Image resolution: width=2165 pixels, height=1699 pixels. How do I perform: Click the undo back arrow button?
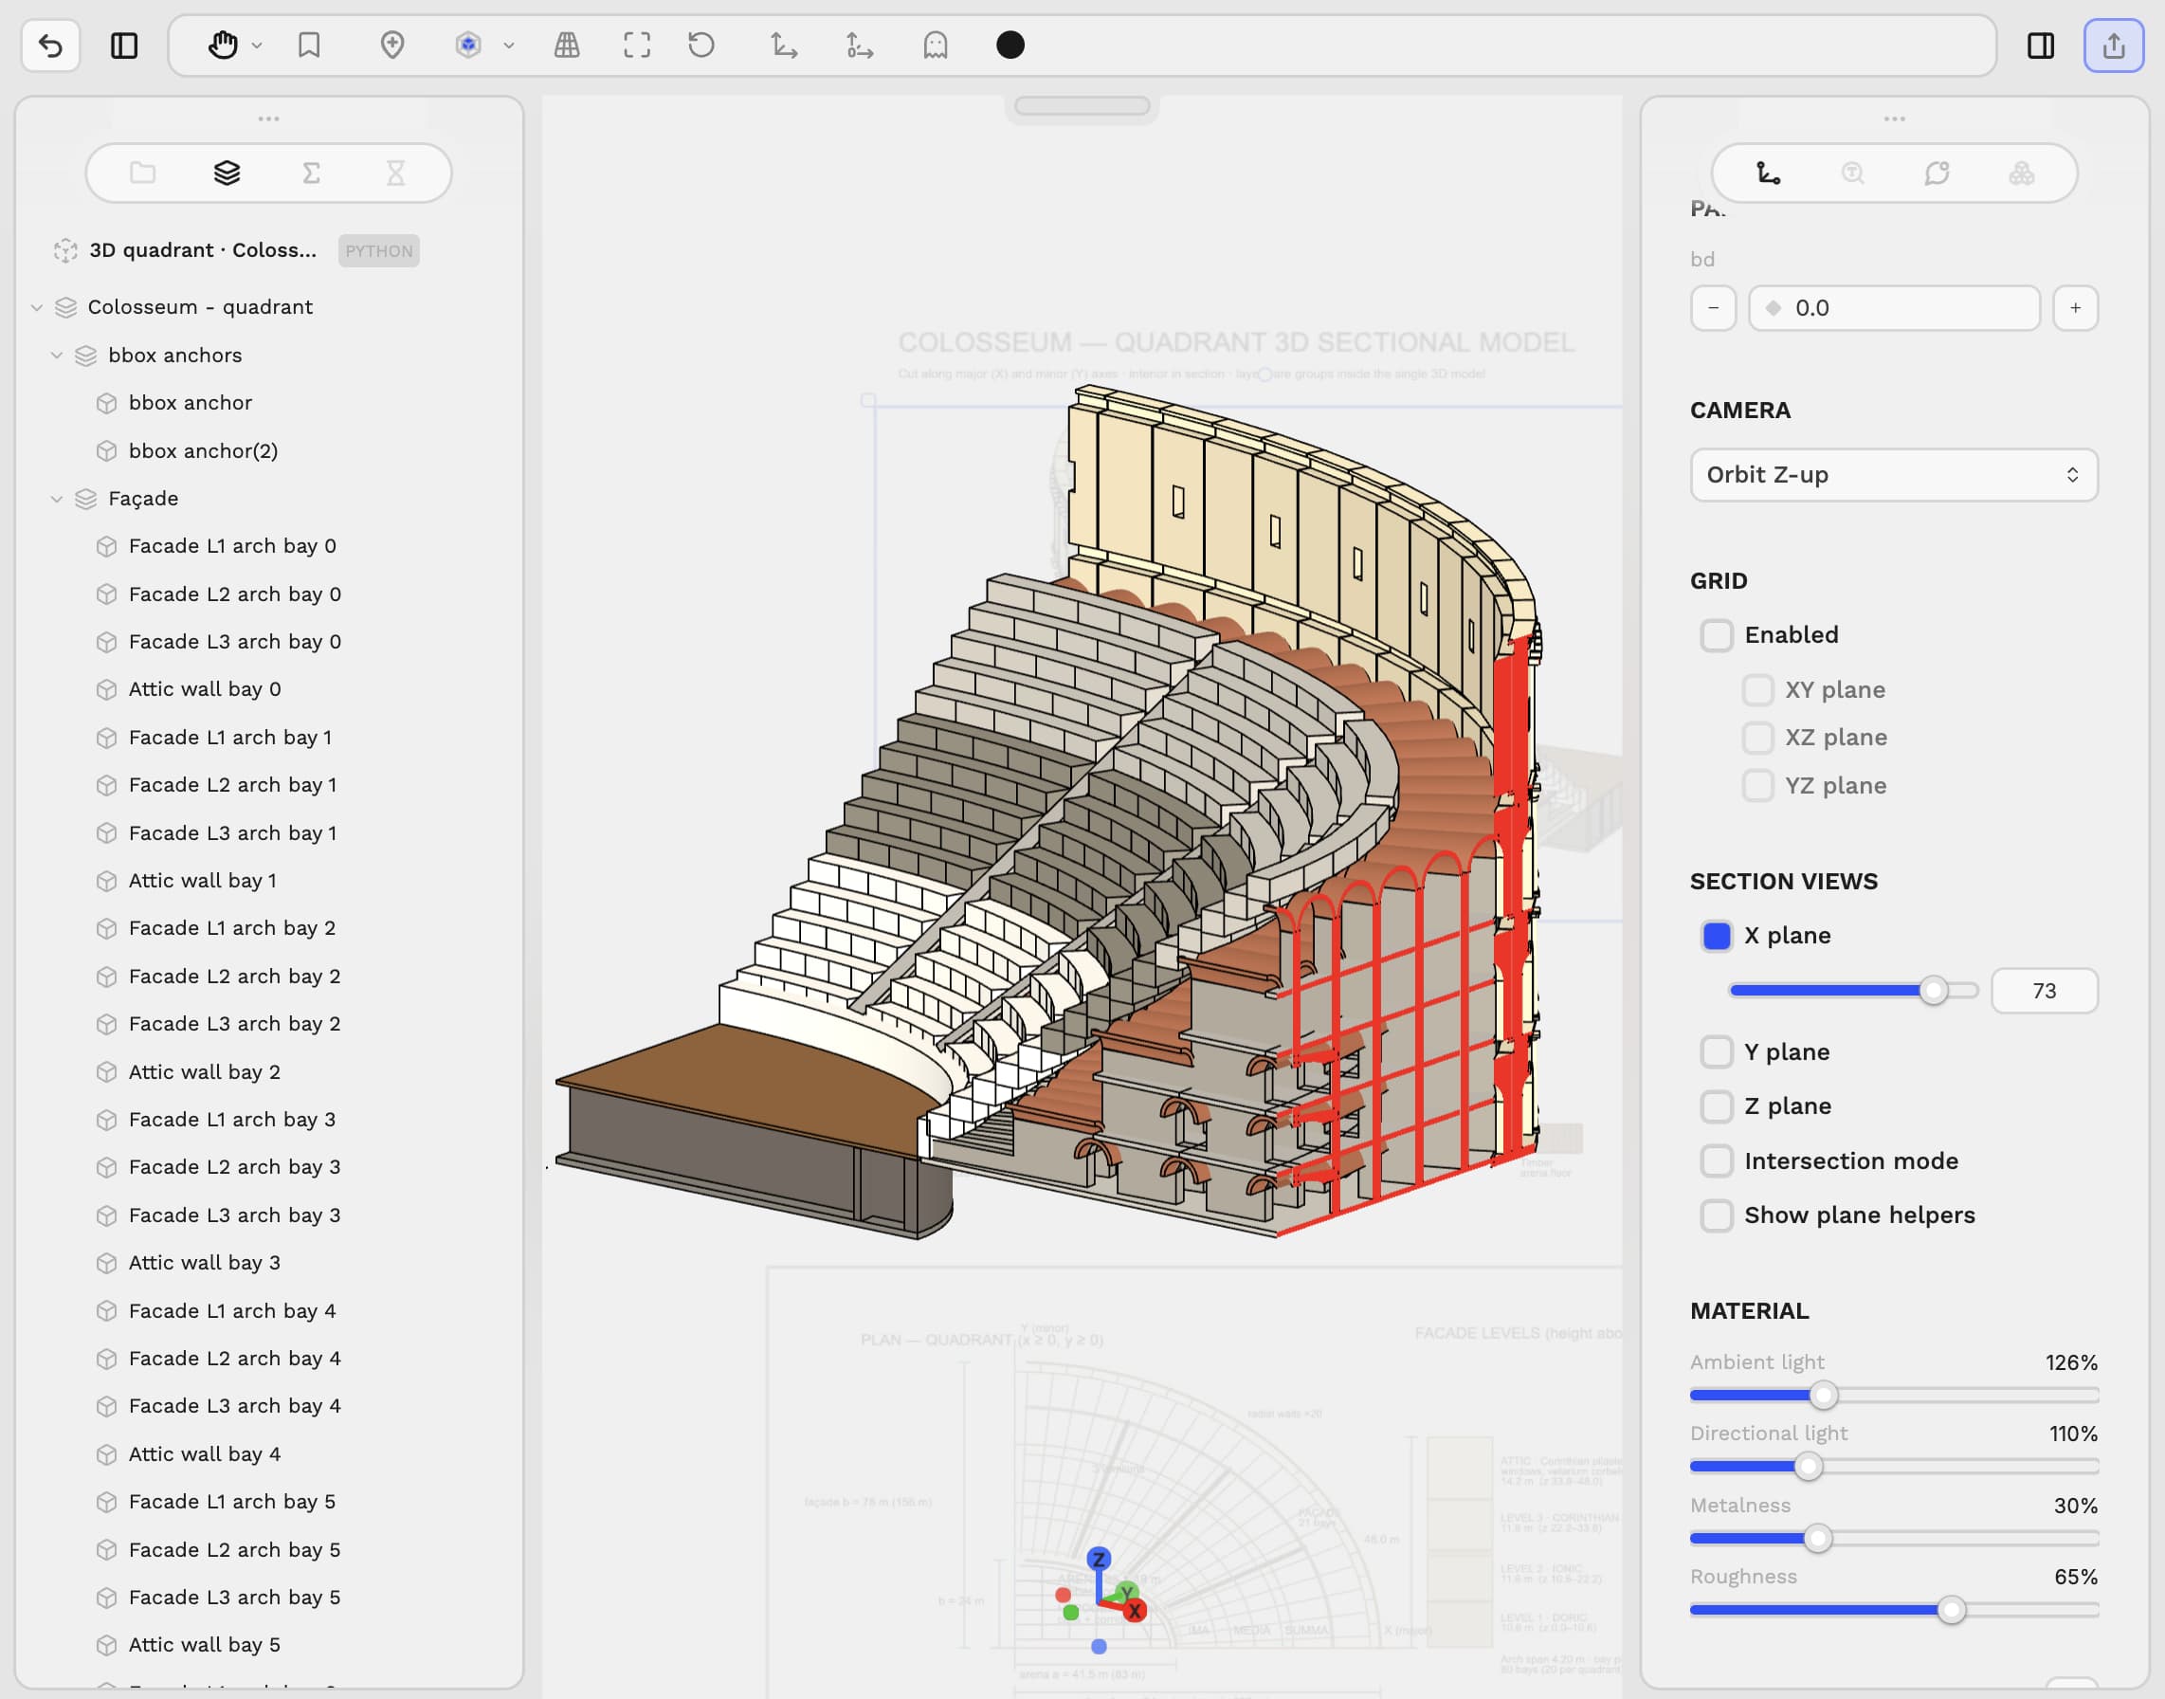click(51, 46)
